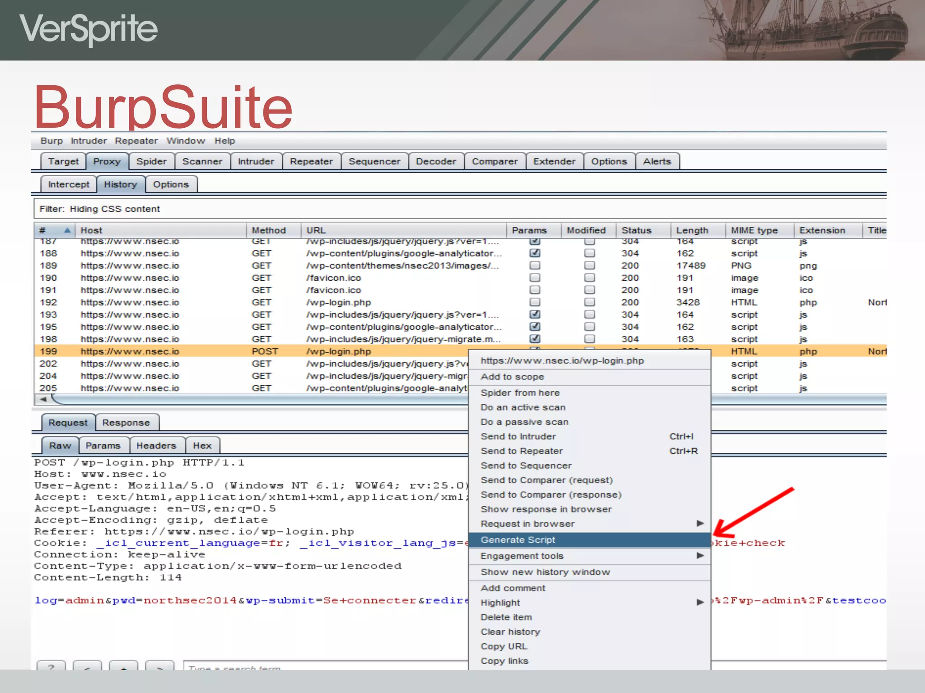Toggle Modified checkbox in row 191
Image resolution: width=925 pixels, height=693 pixels.
pyautogui.click(x=589, y=290)
